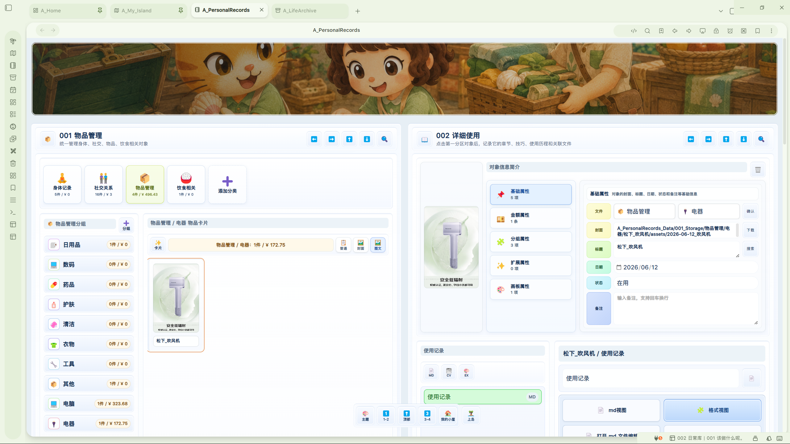Toggle the EX record type button

466,372
